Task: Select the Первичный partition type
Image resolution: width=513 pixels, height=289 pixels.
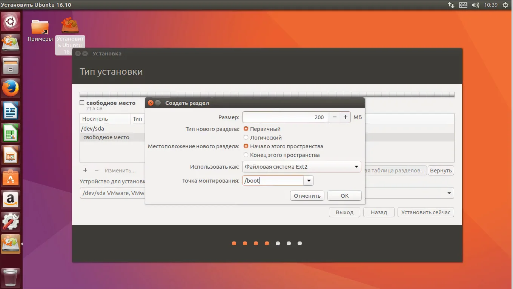Action: 246,129
